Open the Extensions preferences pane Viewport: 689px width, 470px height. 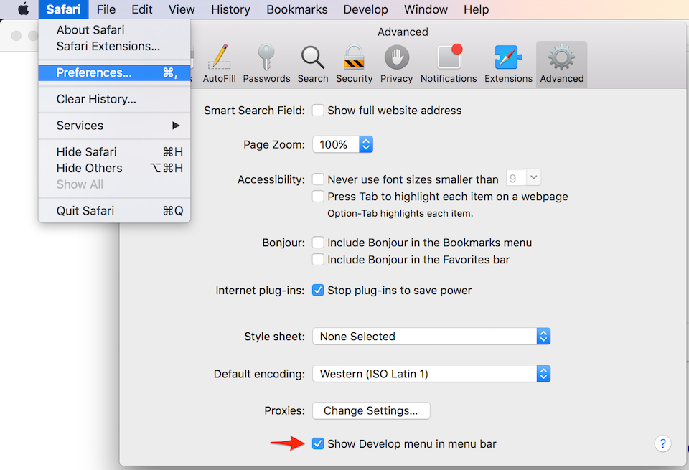(x=508, y=64)
